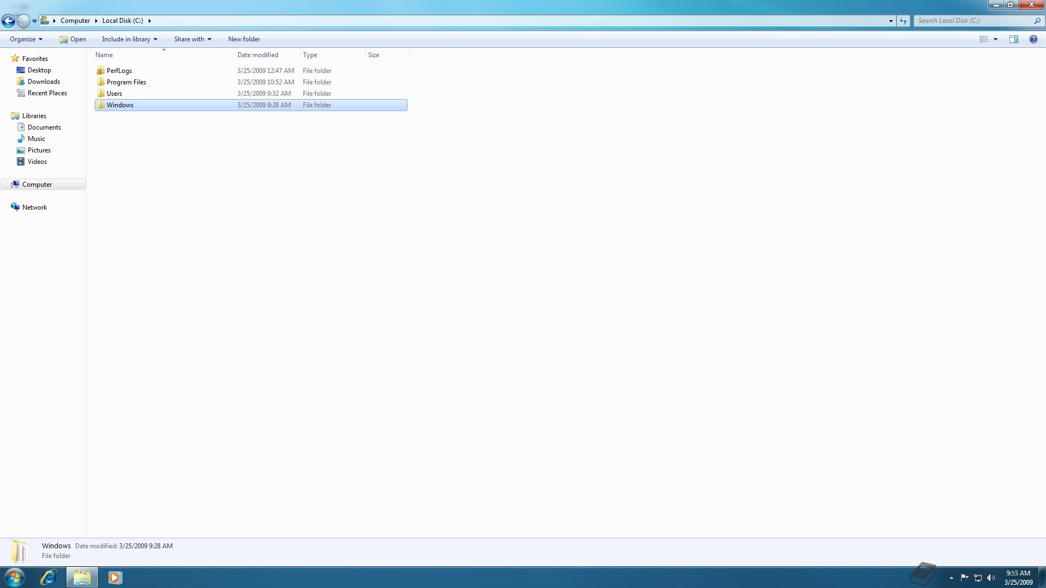
Task: Click the Local Disk (C:) breadcrumb
Action: pos(123,21)
